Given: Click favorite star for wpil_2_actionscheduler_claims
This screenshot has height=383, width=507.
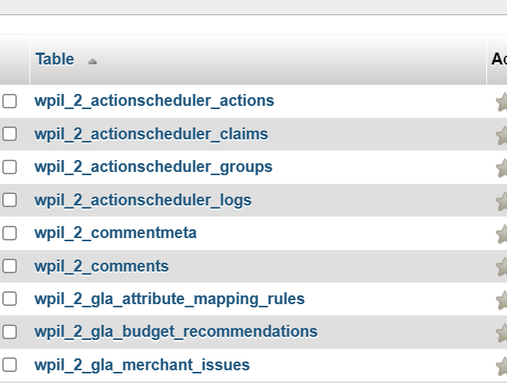Looking at the screenshot, I should [x=501, y=135].
